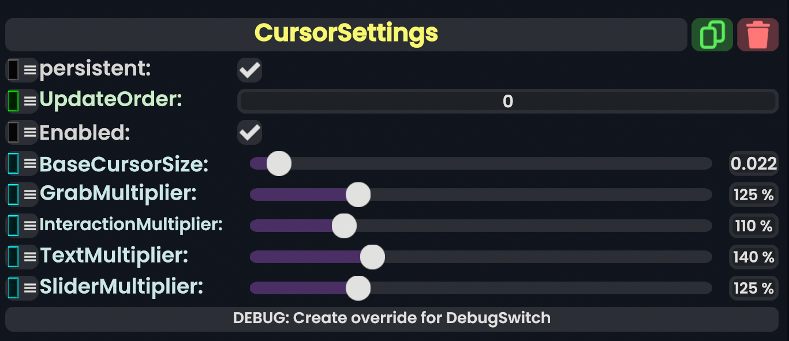Click the BaseCursorSize slider handle

[x=279, y=164]
